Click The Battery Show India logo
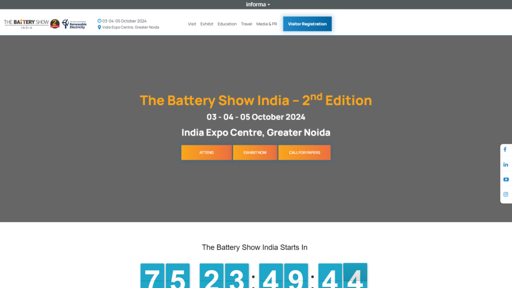 coord(26,24)
